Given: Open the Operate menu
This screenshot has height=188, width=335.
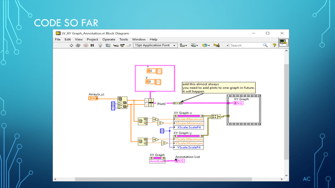Looking at the screenshot, I should click(109, 39).
